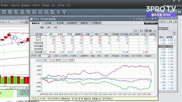
Task: Select the NXT radio button
Action: point(53,27)
